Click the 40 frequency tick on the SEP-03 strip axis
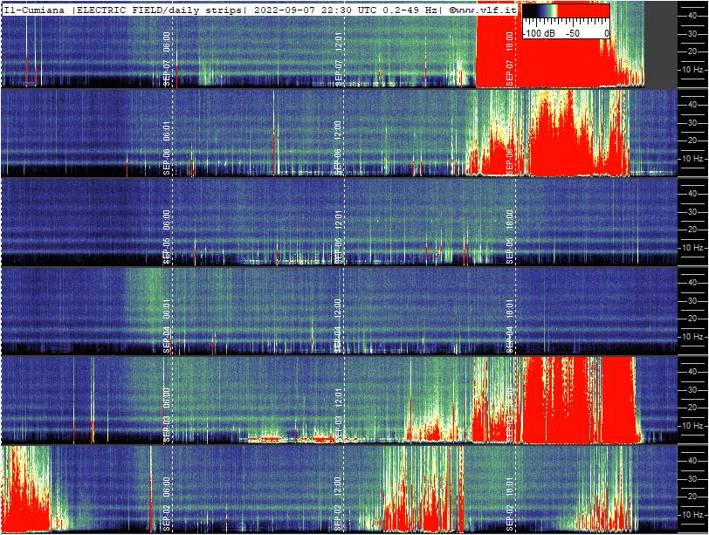 pyautogui.click(x=692, y=372)
